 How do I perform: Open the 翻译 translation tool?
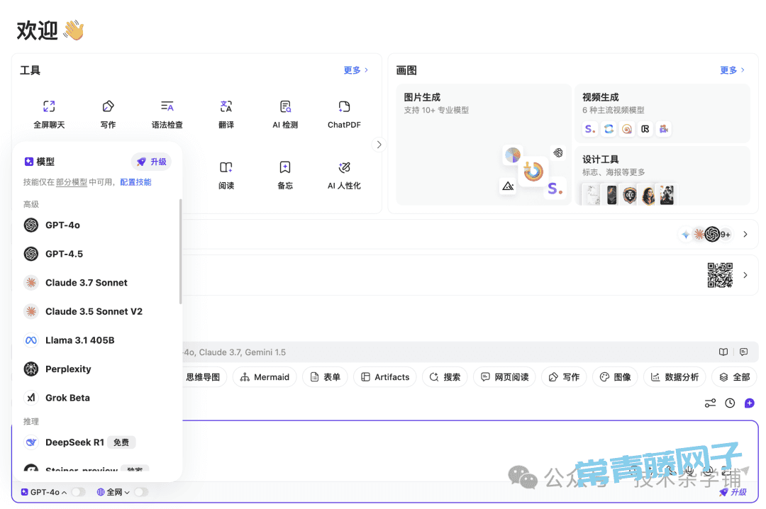tap(226, 114)
